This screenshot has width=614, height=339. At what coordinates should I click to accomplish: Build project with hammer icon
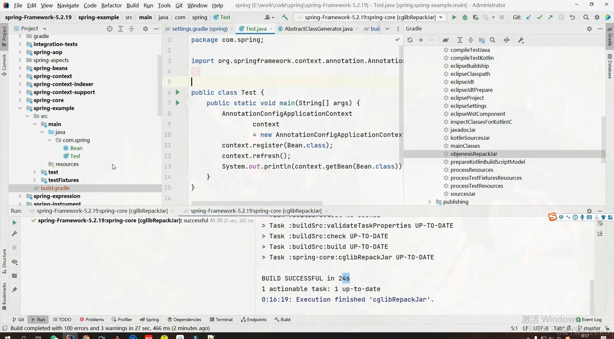(285, 17)
